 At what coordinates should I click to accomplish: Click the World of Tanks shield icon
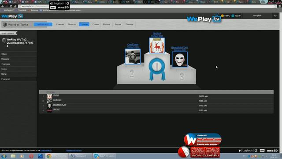(5, 24)
